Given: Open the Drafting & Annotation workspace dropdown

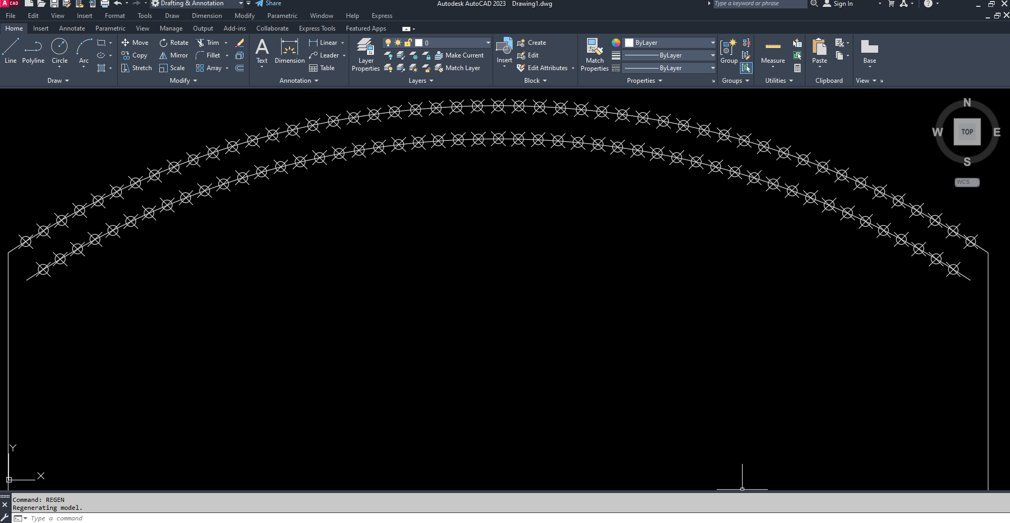Looking at the screenshot, I should click(241, 4).
